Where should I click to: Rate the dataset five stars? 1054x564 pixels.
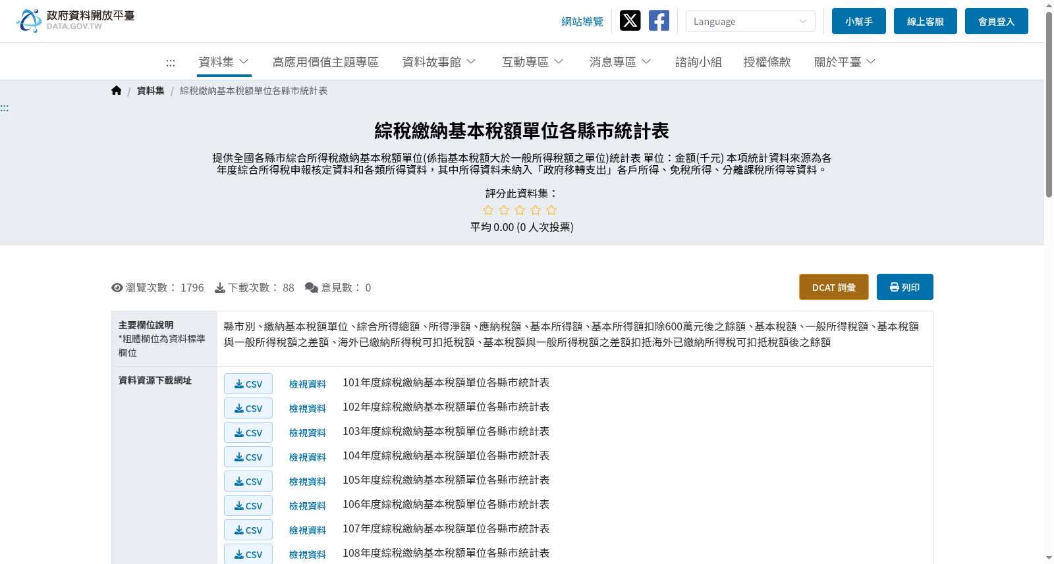point(551,210)
